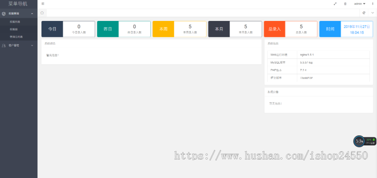377x178 pixels.
Task: Click the blue 时间 card tile
Action: pyautogui.click(x=330, y=29)
